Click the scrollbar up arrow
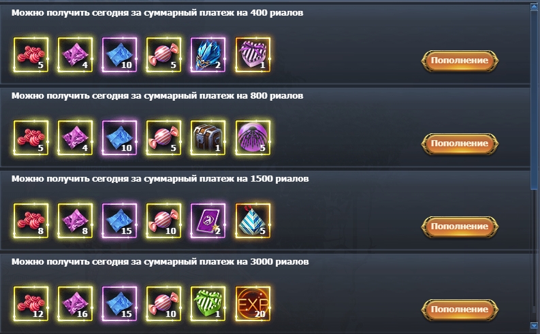This screenshot has width=540, height=334. click(534, 6)
